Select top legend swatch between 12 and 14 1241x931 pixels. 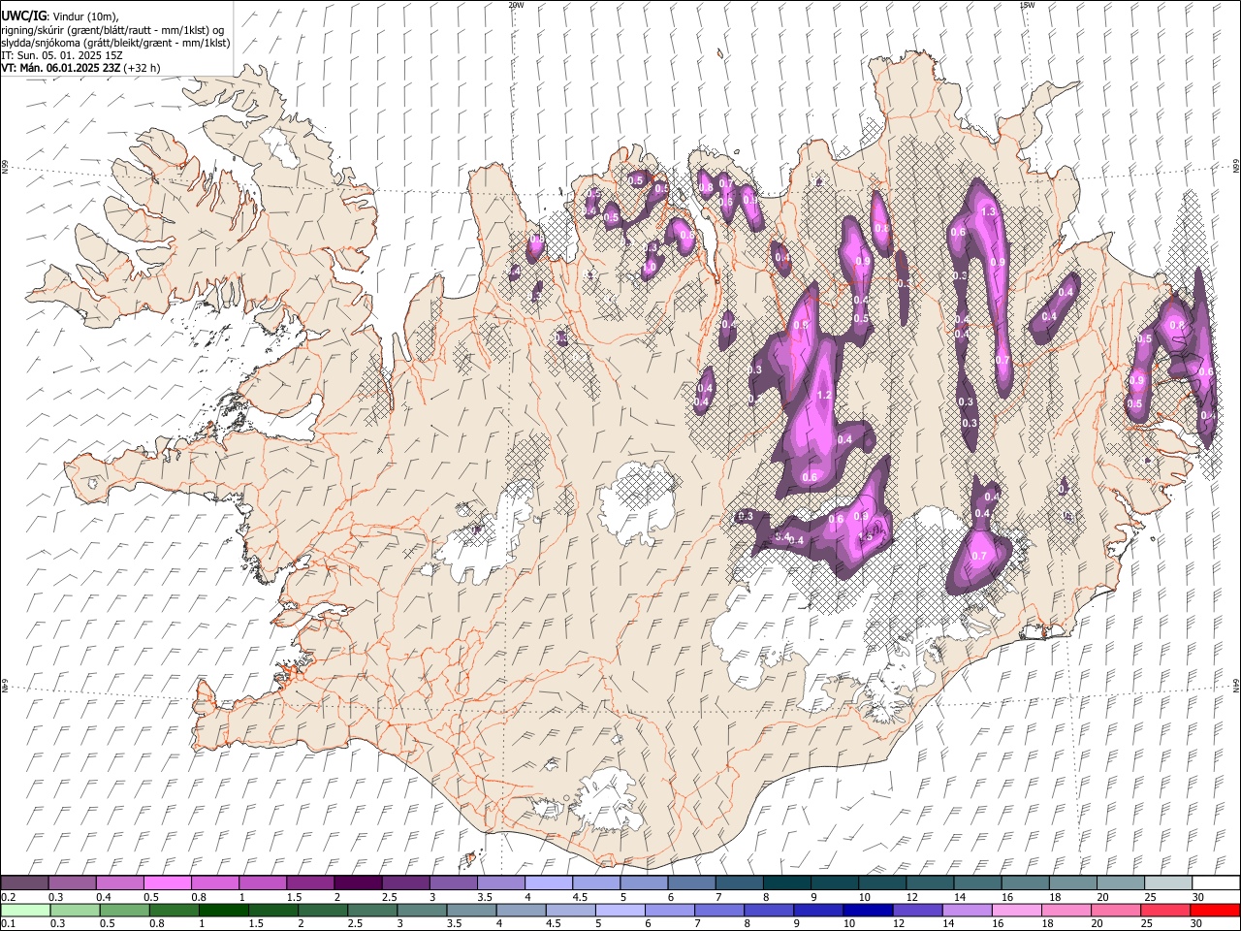click(929, 883)
